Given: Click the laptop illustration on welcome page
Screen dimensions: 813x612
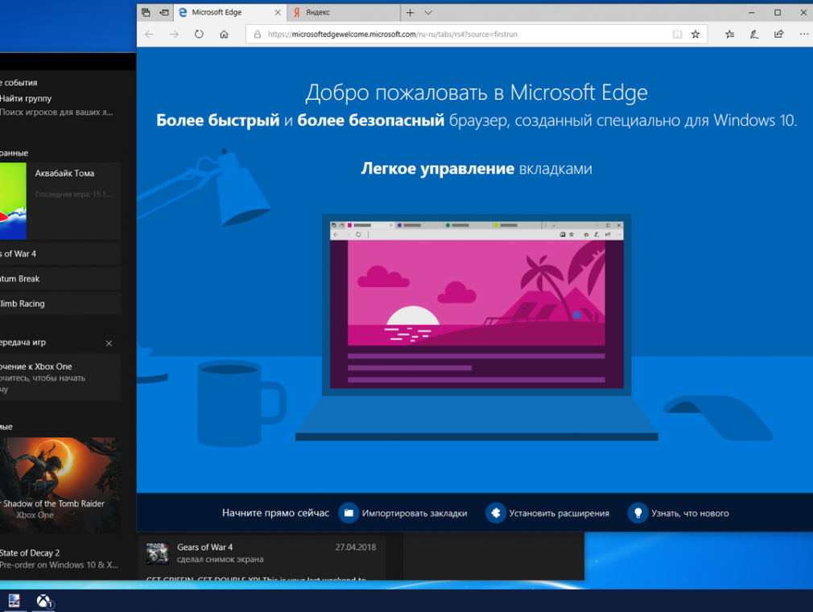Looking at the screenshot, I should pyautogui.click(x=477, y=327).
